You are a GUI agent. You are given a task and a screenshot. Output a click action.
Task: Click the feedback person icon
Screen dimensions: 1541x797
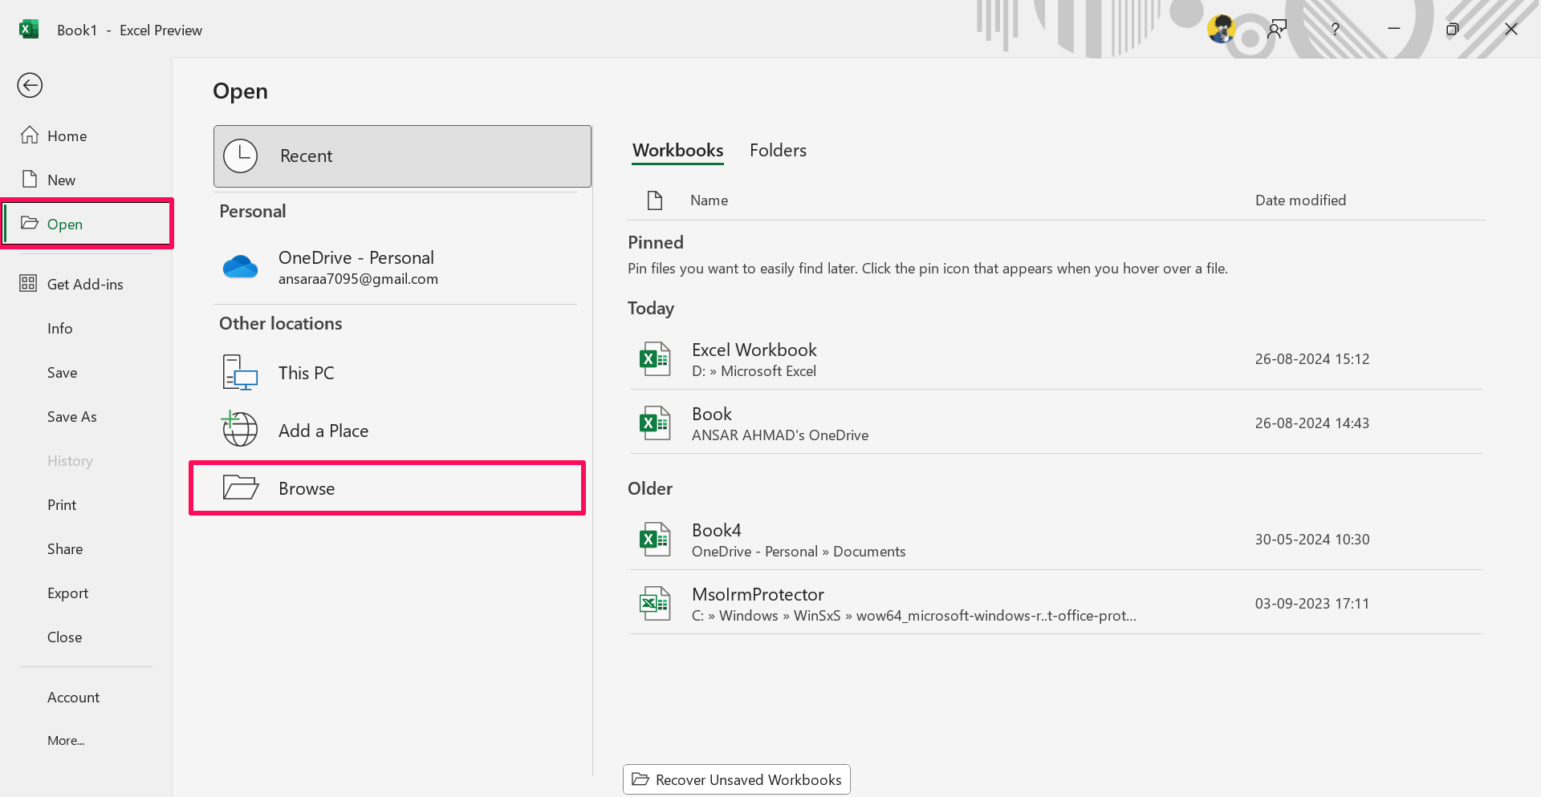(x=1277, y=30)
